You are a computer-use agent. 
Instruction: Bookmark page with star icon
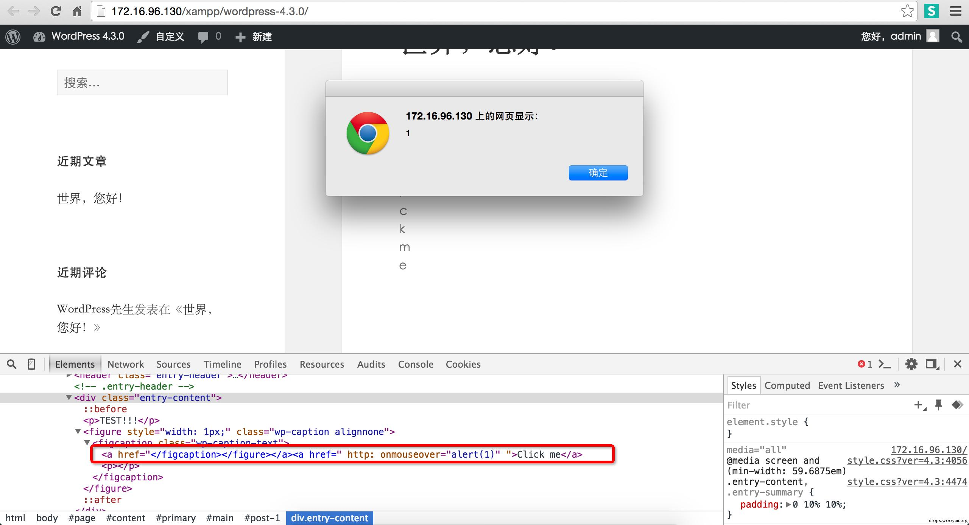907,11
